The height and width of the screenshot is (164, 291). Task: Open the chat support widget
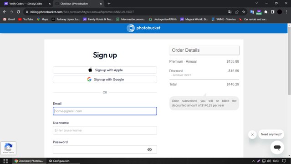[x=277, y=148]
